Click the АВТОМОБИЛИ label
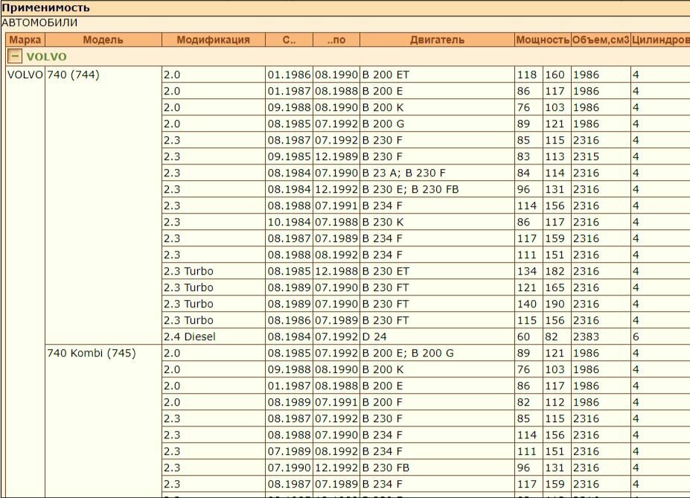This screenshot has height=498, width=690. click(x=39, y=22)
